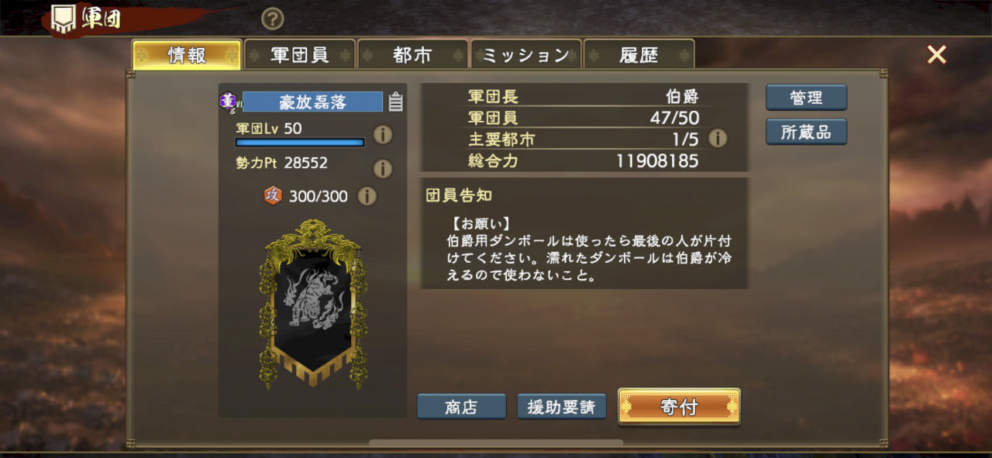The image size is (992, 458).
Task: Show info for 勢力Pt 28552
Action: point(383,168)
